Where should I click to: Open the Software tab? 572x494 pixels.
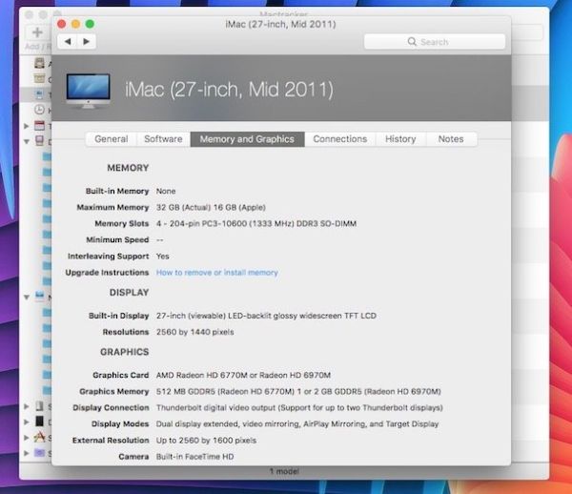pos(163,139)
